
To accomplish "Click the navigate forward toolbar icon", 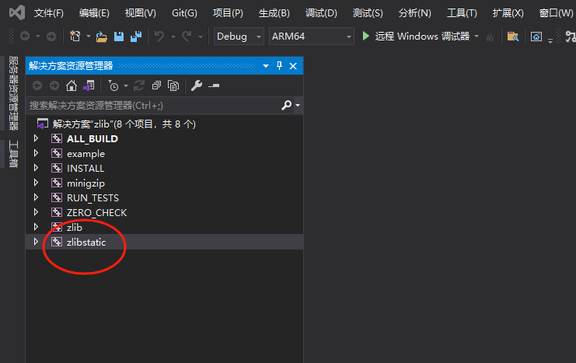I will (x=51, y=36).
